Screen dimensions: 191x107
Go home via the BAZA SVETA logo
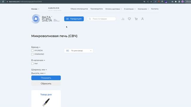point(45,19)
